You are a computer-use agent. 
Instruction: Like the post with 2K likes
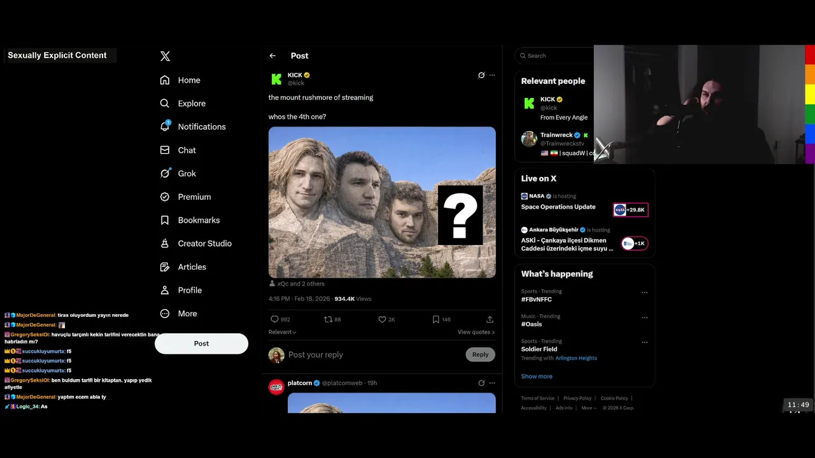[x=386, y=319]
